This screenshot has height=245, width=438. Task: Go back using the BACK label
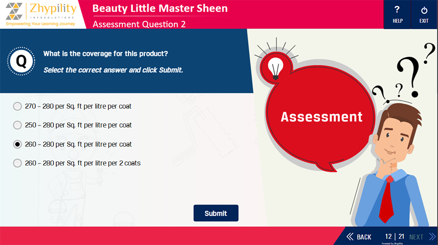pyautogui.click(x=364, y=237)
